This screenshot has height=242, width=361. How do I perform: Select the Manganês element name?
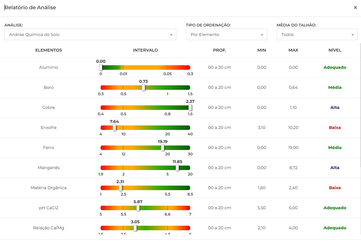pos(49,168)
